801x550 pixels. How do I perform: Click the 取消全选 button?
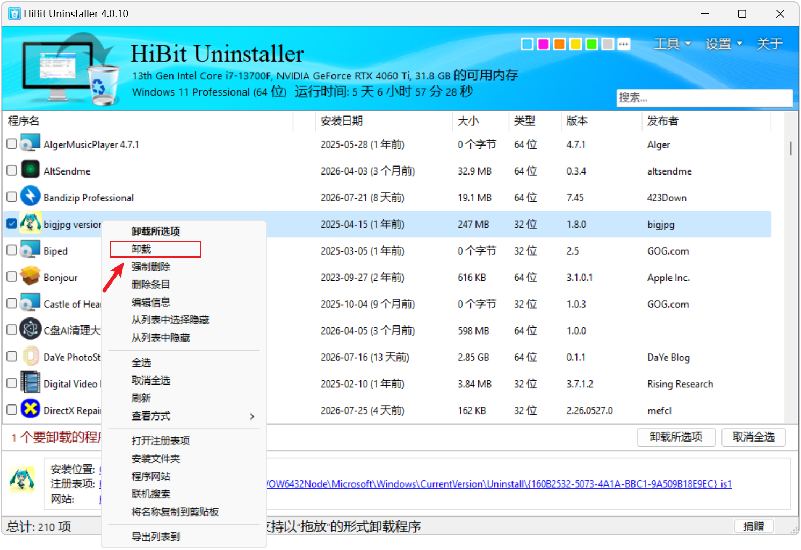click(753, 437)
